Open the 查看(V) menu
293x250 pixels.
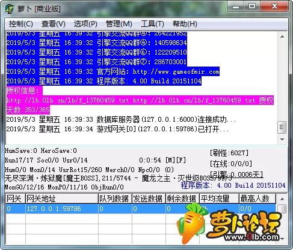tap(54, 24)
